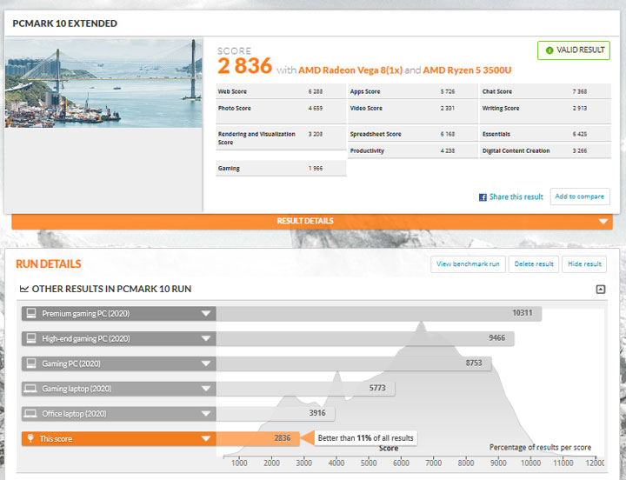Open the Gaming PC (2020) dropdown arrow
This screenshot has width=626, height=480.
[206, 363]
